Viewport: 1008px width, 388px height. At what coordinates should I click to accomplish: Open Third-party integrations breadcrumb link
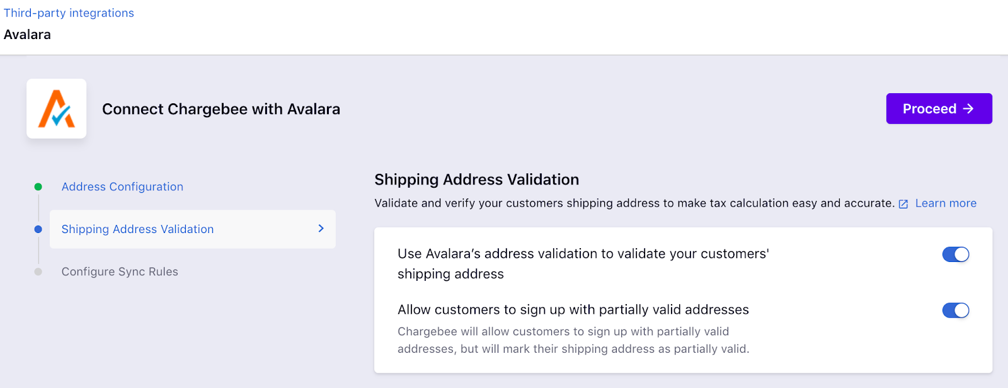[x=69, y=13]
